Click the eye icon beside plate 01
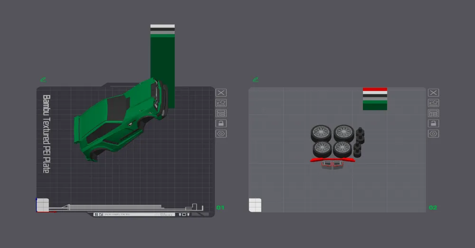Viewport: 475px width, 248px height. coord(221,134)
